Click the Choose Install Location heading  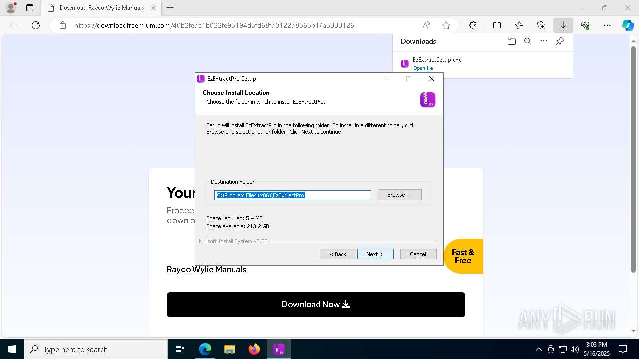[x=236, y=93]
